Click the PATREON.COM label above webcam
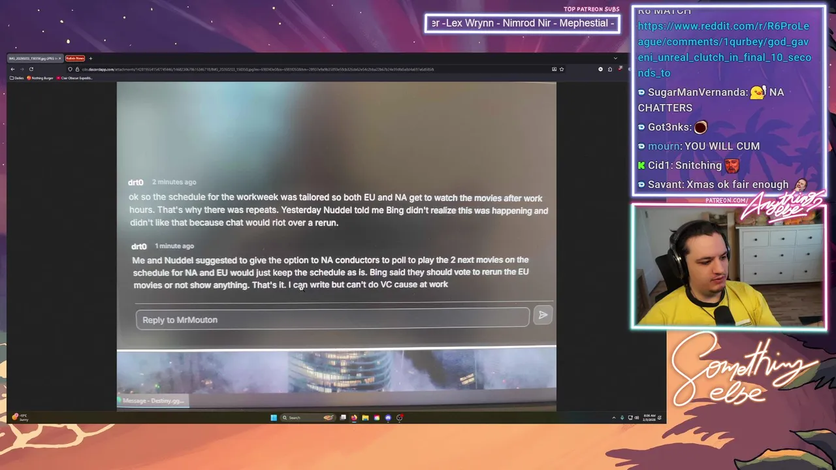Viewport: 836px width, 470px height. pyautogui.click(x=726, y=200)
